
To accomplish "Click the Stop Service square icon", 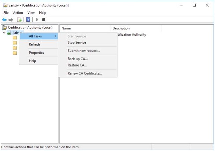I will pos(44,20).
